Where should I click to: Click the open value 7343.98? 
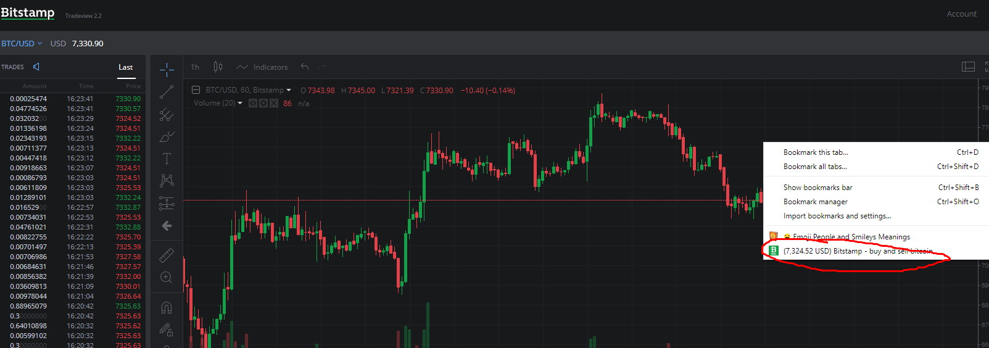pos(321,91)
